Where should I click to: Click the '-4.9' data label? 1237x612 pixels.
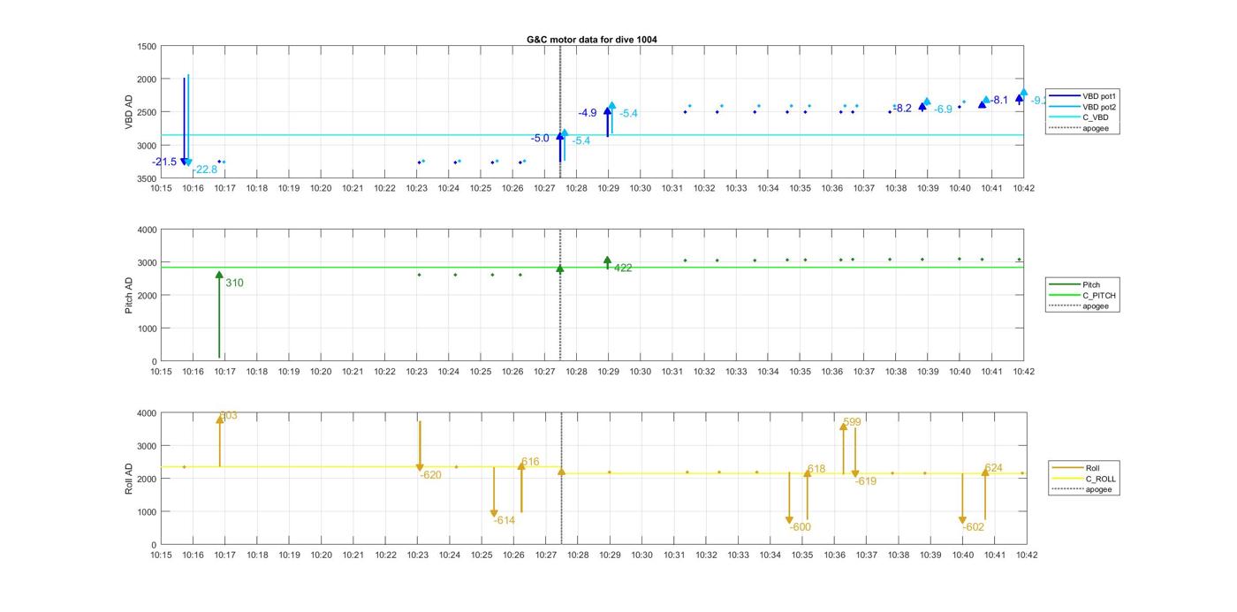(x=588, y=113)
